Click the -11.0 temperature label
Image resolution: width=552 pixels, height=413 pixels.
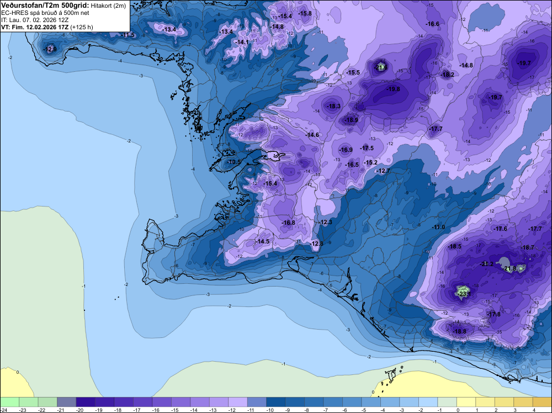[438, 227]
